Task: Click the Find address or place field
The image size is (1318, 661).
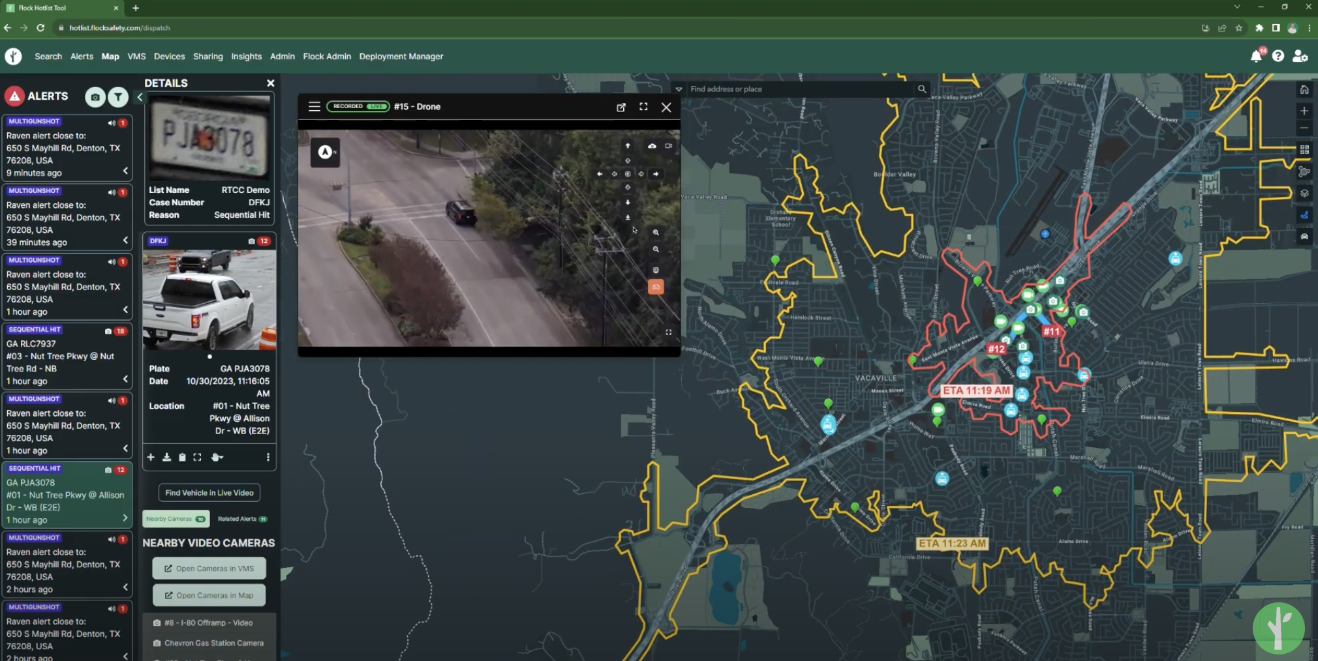Action: (x=800, y=89)
